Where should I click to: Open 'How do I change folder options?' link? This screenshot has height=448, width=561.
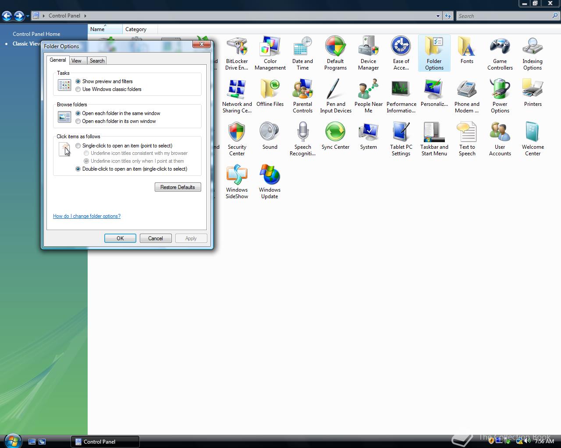tap(87, 216)
